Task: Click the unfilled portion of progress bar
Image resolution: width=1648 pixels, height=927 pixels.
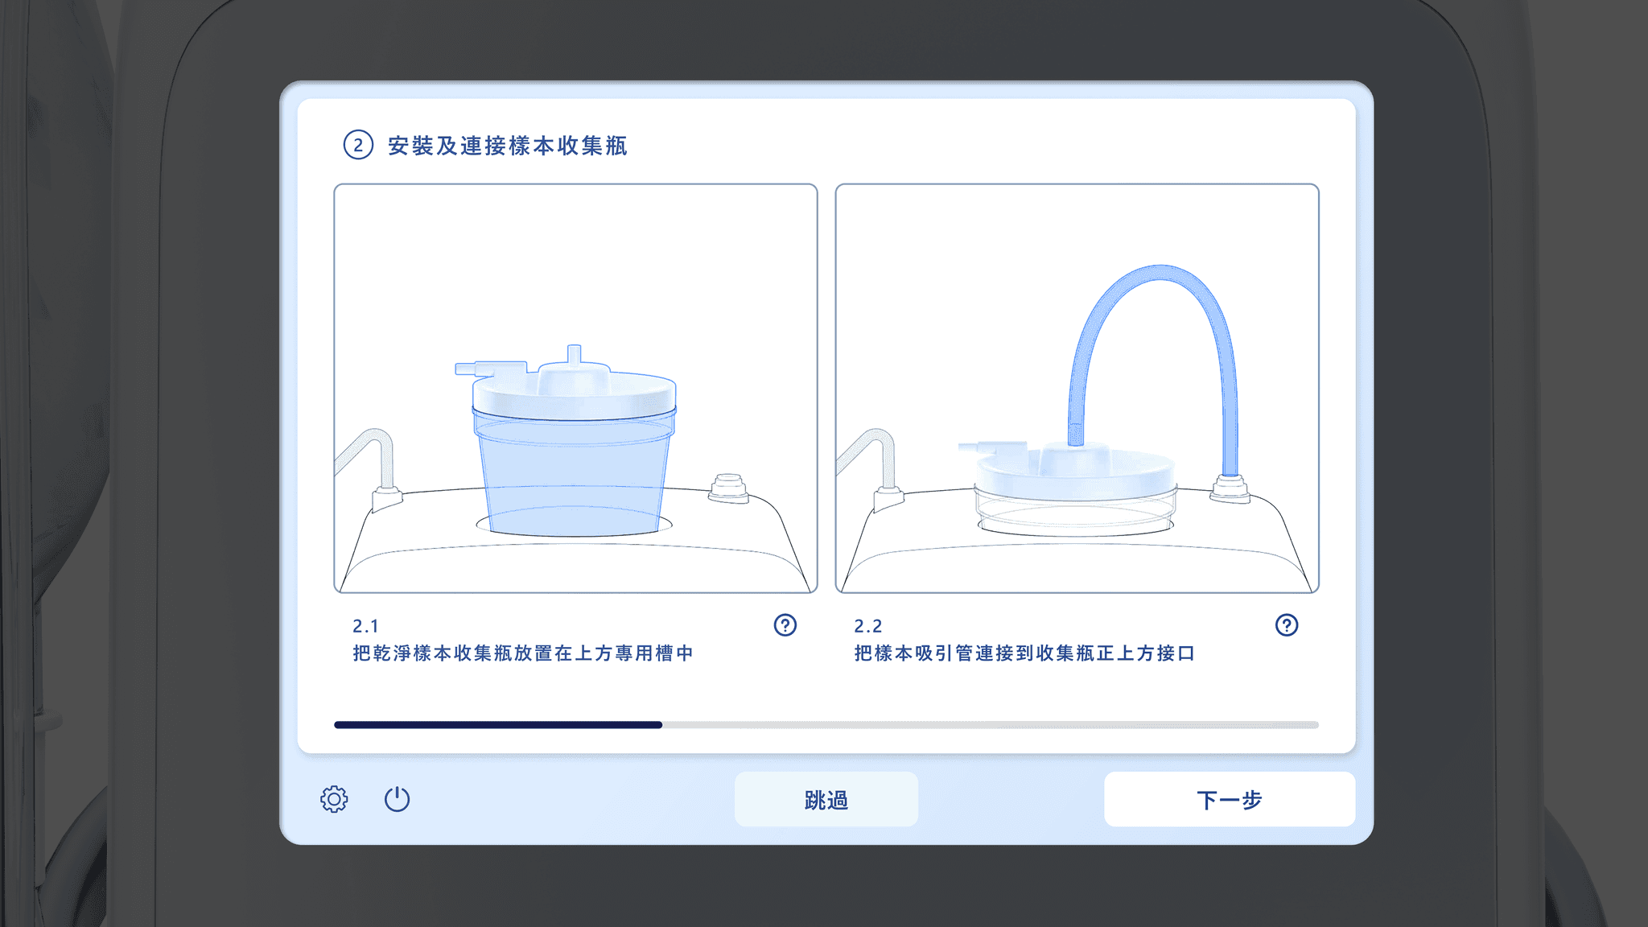Action: pyautogui.click(x=991, y=725)
